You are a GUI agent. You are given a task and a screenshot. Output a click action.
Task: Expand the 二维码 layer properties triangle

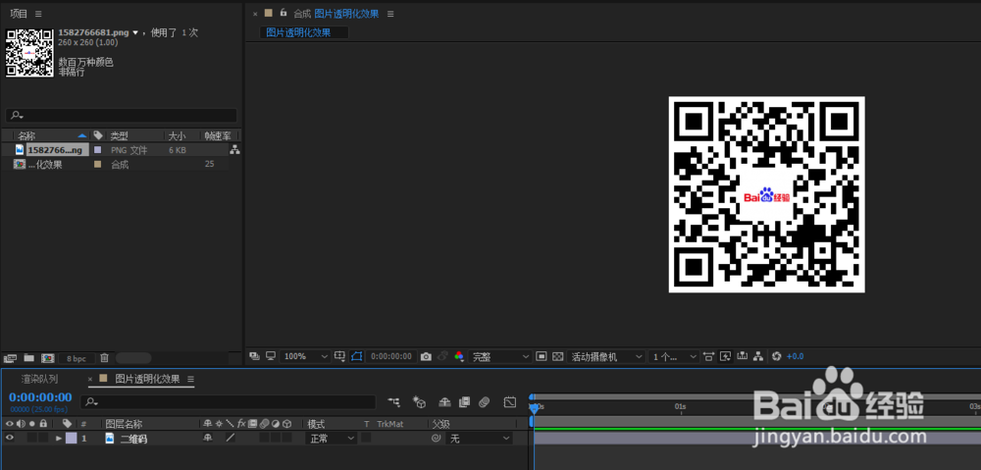60,439
